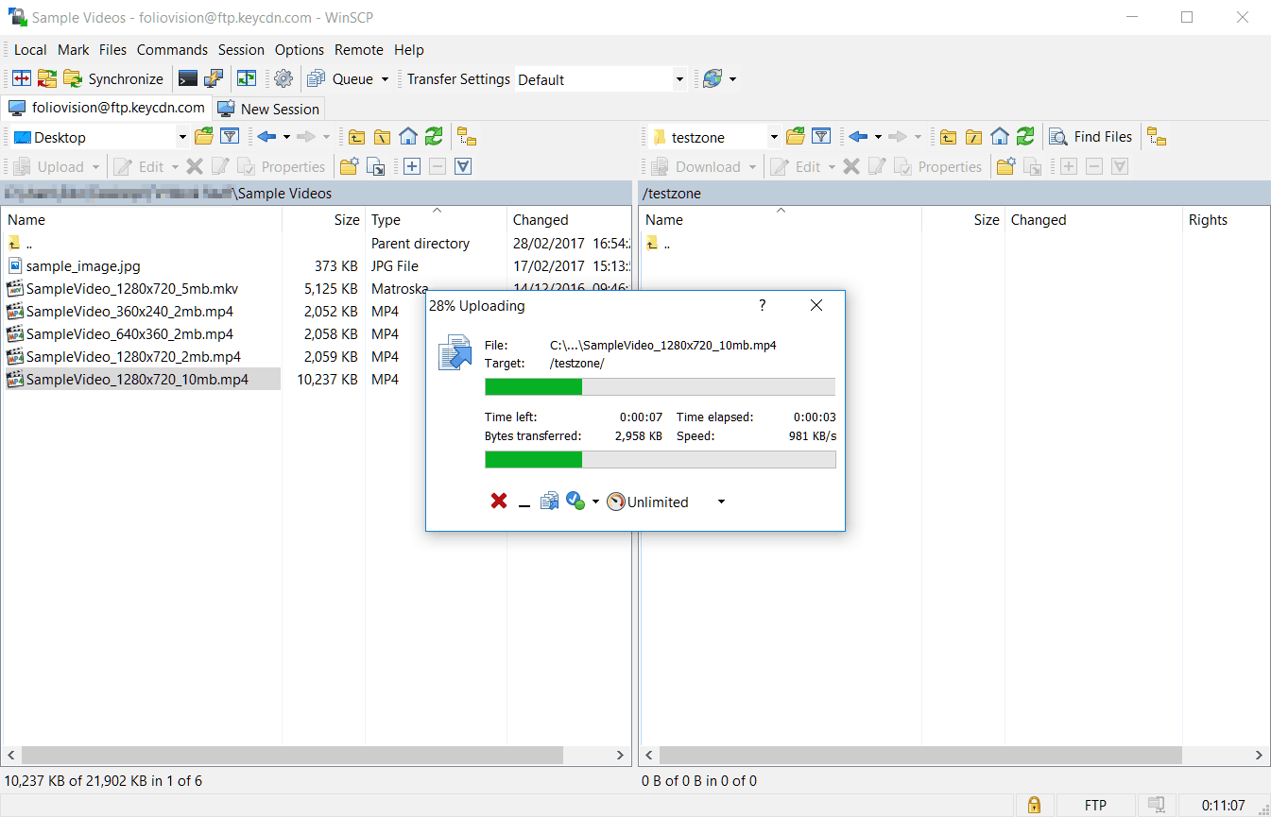The width and height of the screenshot is (1271, 817).
Task: Create new remote folder icon
Action: (1006, 167)
